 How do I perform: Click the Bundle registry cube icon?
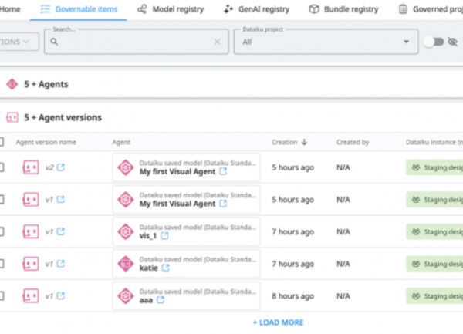pyautogui.click(x=314, y=9)
